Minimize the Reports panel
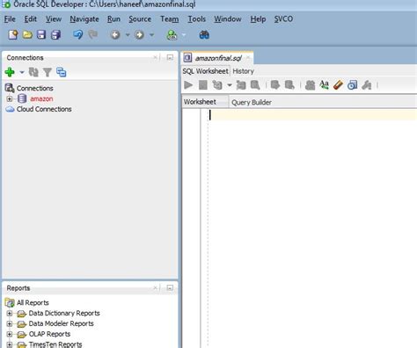This screenshot has width=417, height=348. (x=170, y=287)
